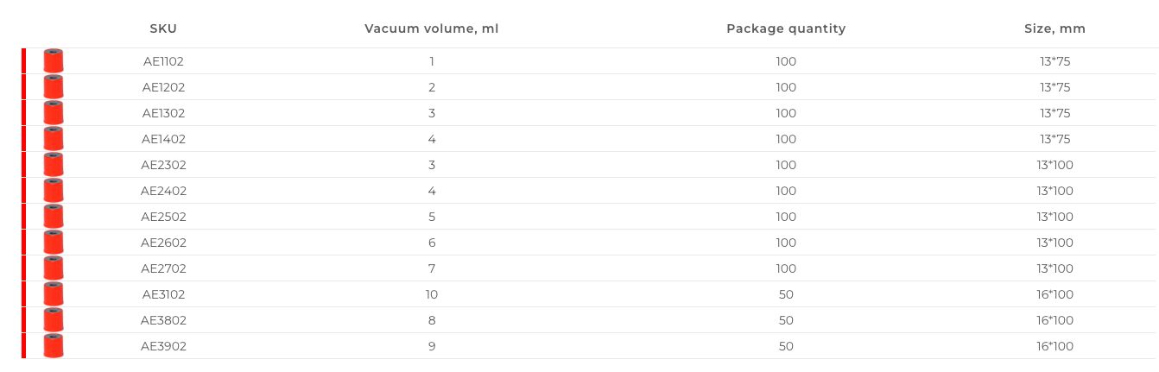
Task: Click the Size, mm column header
Action: 1054,28
